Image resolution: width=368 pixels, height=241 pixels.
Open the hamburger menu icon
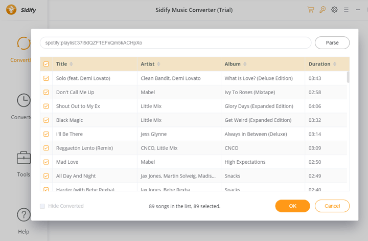pos(346,10)
